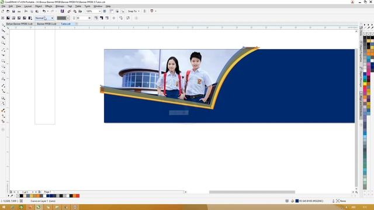
Task: Select the Color Eyedropper tool
Action: click(3, 110)
